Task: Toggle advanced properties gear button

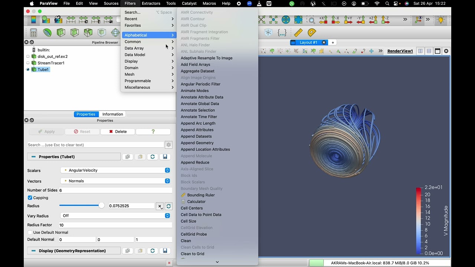Action: pos(168,145)
